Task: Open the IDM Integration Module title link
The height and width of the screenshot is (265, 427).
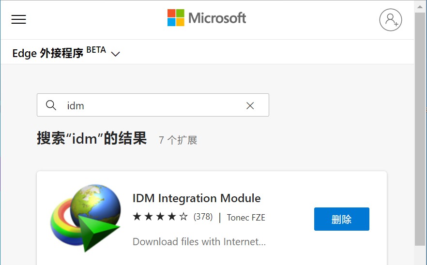Action: tap(197, 198)
